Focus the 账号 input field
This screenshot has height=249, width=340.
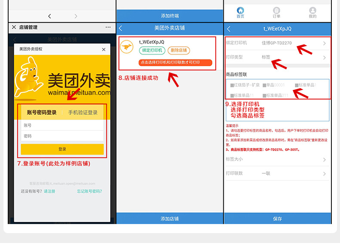click(x=62, y=125)
